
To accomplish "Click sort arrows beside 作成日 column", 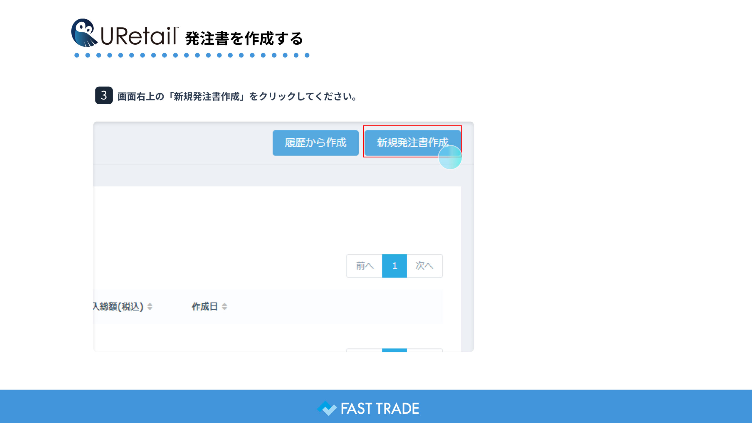I will point(224,306).
